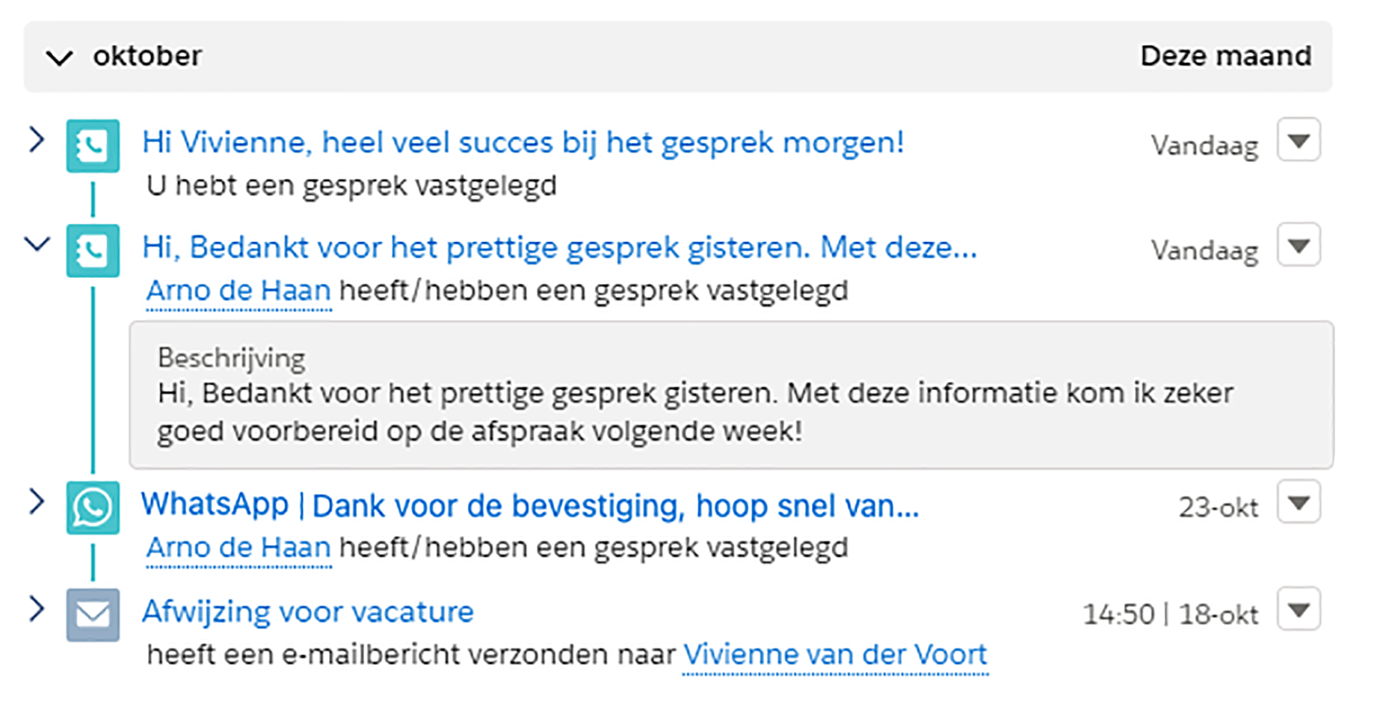Click the WhatsApp icon in the timeline
This screenshot has height=707, width=1380.
tap(93, 507)
